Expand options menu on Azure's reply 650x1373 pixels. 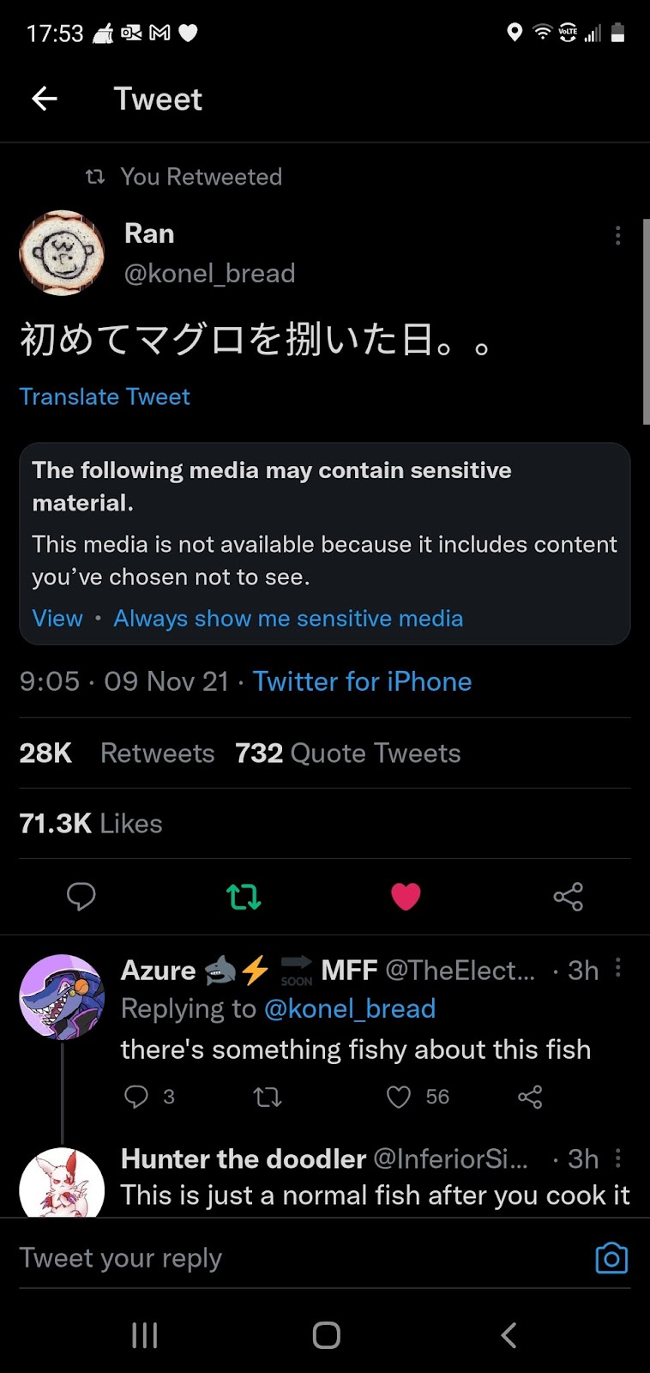[x=618, y=970]
